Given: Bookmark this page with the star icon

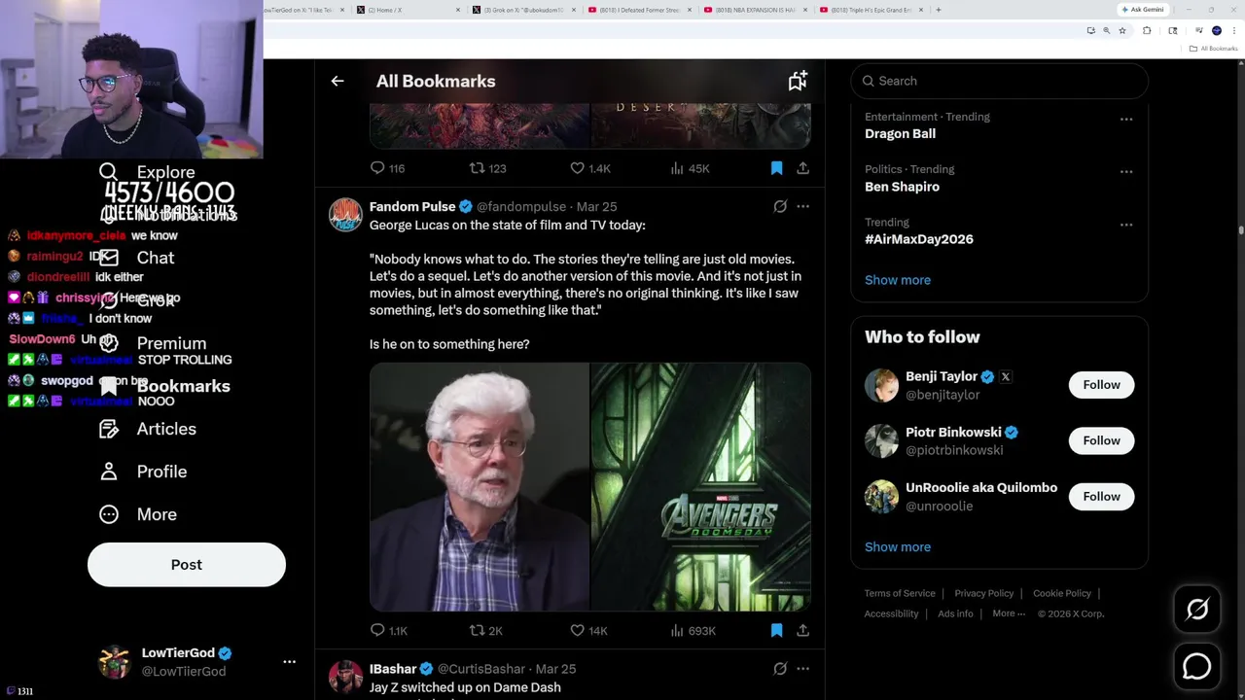Looking at the screenshot, I should tap(1122, 31).
